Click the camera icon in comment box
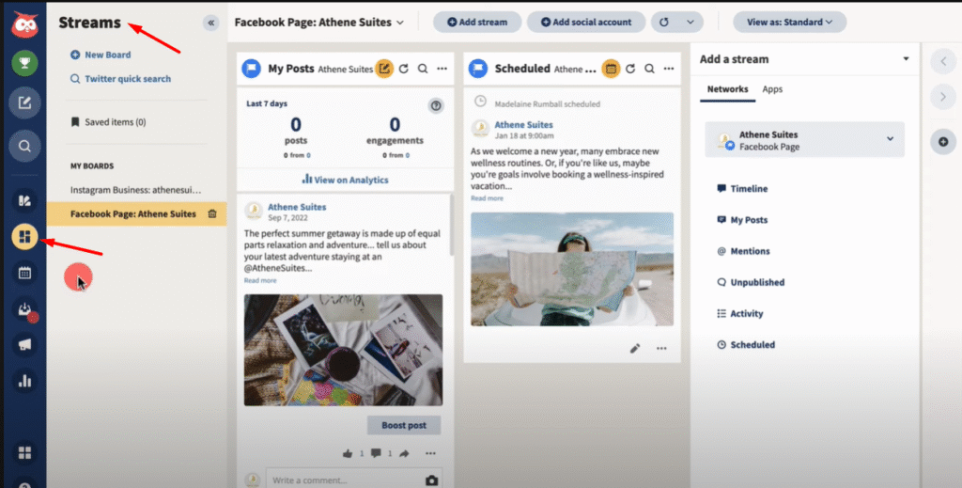This screenshot has height=488, width=962. pyautogui.click(x=431, y=480)
